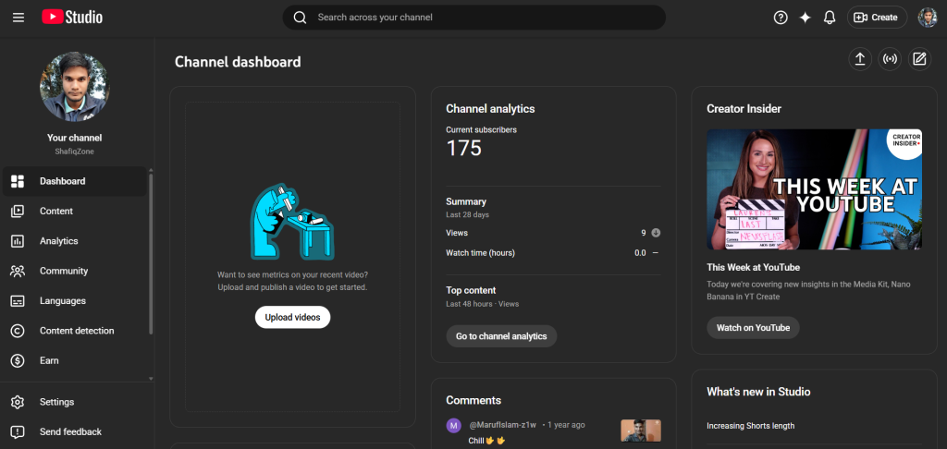Click the This Week at YouTube title
The height and width of the screenshot is (449, 947).
tap(753, 267)
